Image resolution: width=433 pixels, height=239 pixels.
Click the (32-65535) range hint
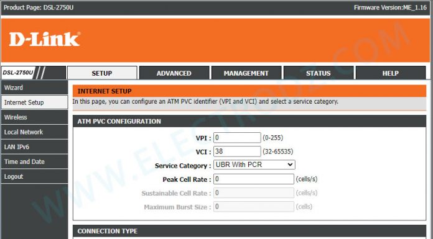click(x=278, y=151)
